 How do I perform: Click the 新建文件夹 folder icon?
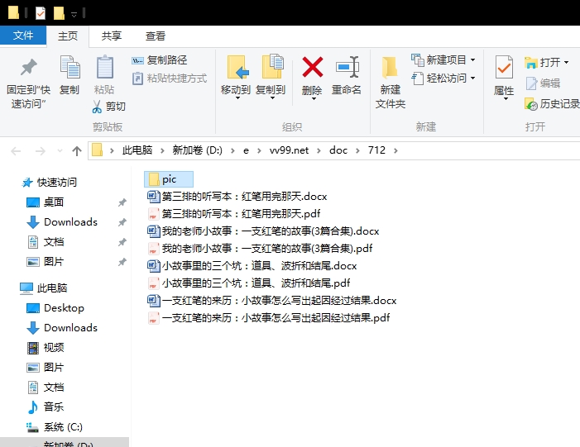pyautogui.click(x=390, y=68)
